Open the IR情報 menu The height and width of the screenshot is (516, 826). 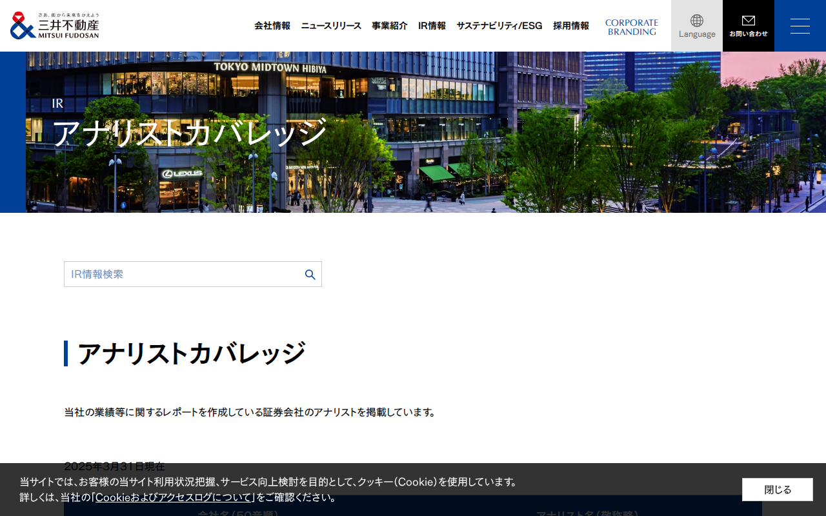click(432, 26)
